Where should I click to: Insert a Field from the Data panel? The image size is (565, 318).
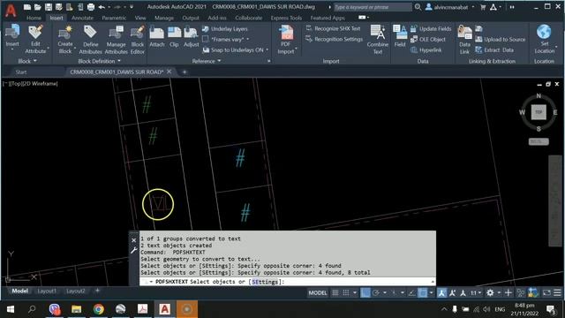(400, 36)
